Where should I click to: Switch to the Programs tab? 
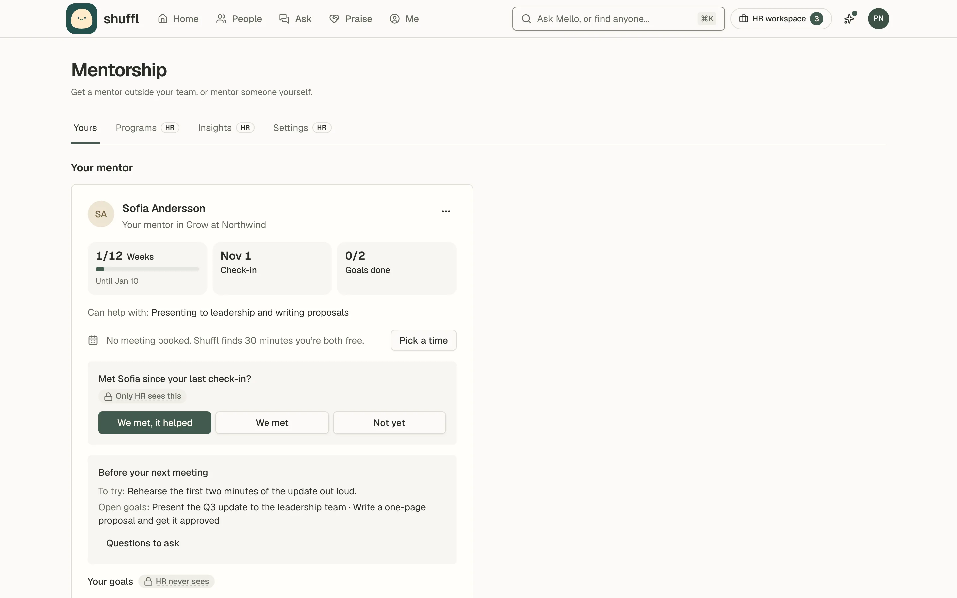[147, 128]
